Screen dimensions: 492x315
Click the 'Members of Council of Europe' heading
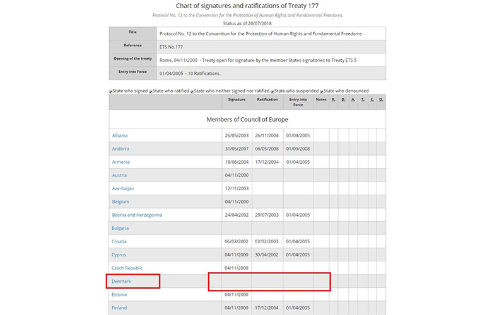click(x=247, y=120)
